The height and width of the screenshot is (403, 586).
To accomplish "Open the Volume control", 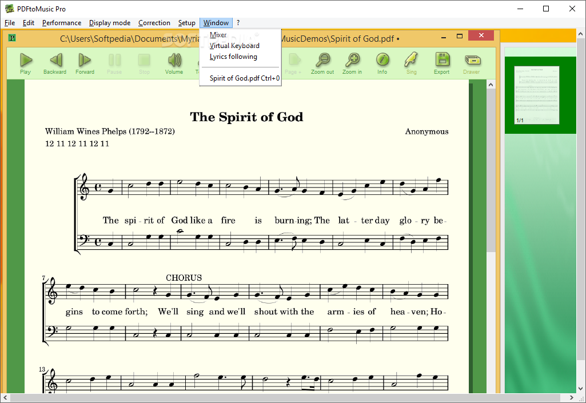I will point(174,63).
